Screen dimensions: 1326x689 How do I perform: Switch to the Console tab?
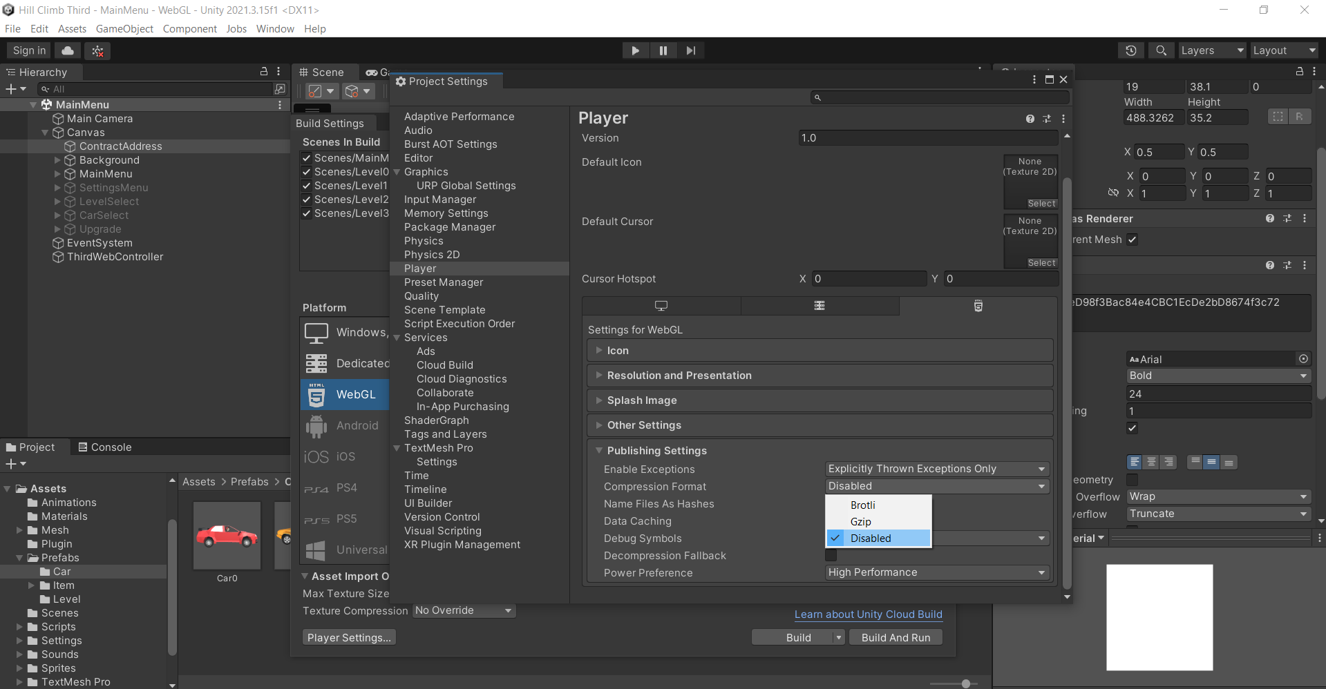[105, 447]
